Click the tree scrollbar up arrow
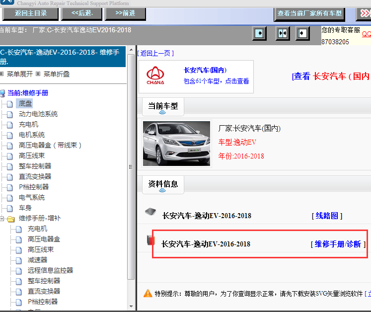Image resolution: width=371 pixels, height=312 pixels. click(131, 50)
